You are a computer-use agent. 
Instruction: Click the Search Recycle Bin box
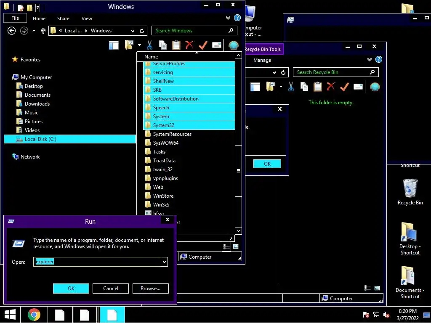335,72
